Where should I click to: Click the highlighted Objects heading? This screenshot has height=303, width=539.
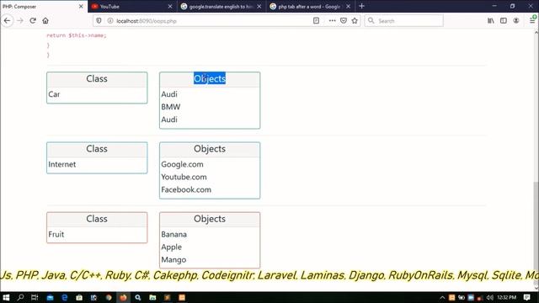[x=210, y=78]
